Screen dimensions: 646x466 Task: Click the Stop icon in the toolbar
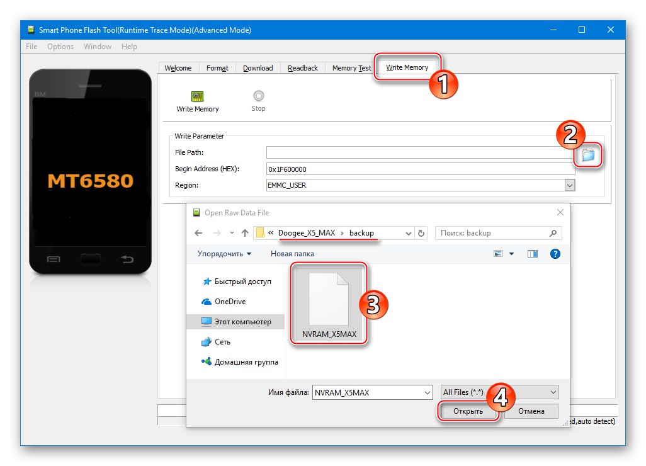coord(258,96)
